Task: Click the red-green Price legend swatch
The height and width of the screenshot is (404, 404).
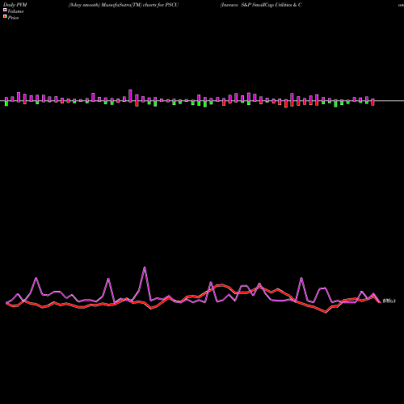Action: coord(5,16)
